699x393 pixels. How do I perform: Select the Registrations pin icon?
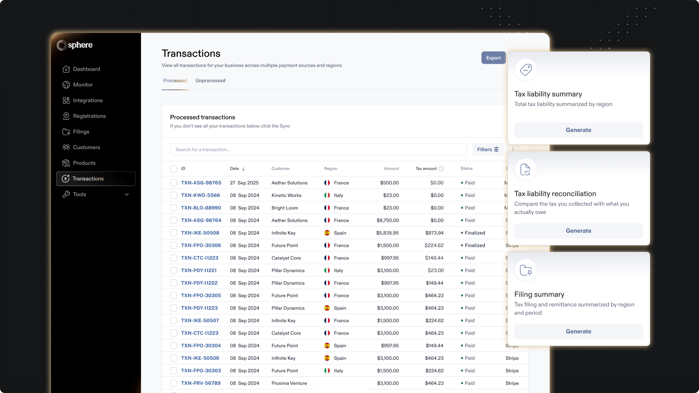66,116
